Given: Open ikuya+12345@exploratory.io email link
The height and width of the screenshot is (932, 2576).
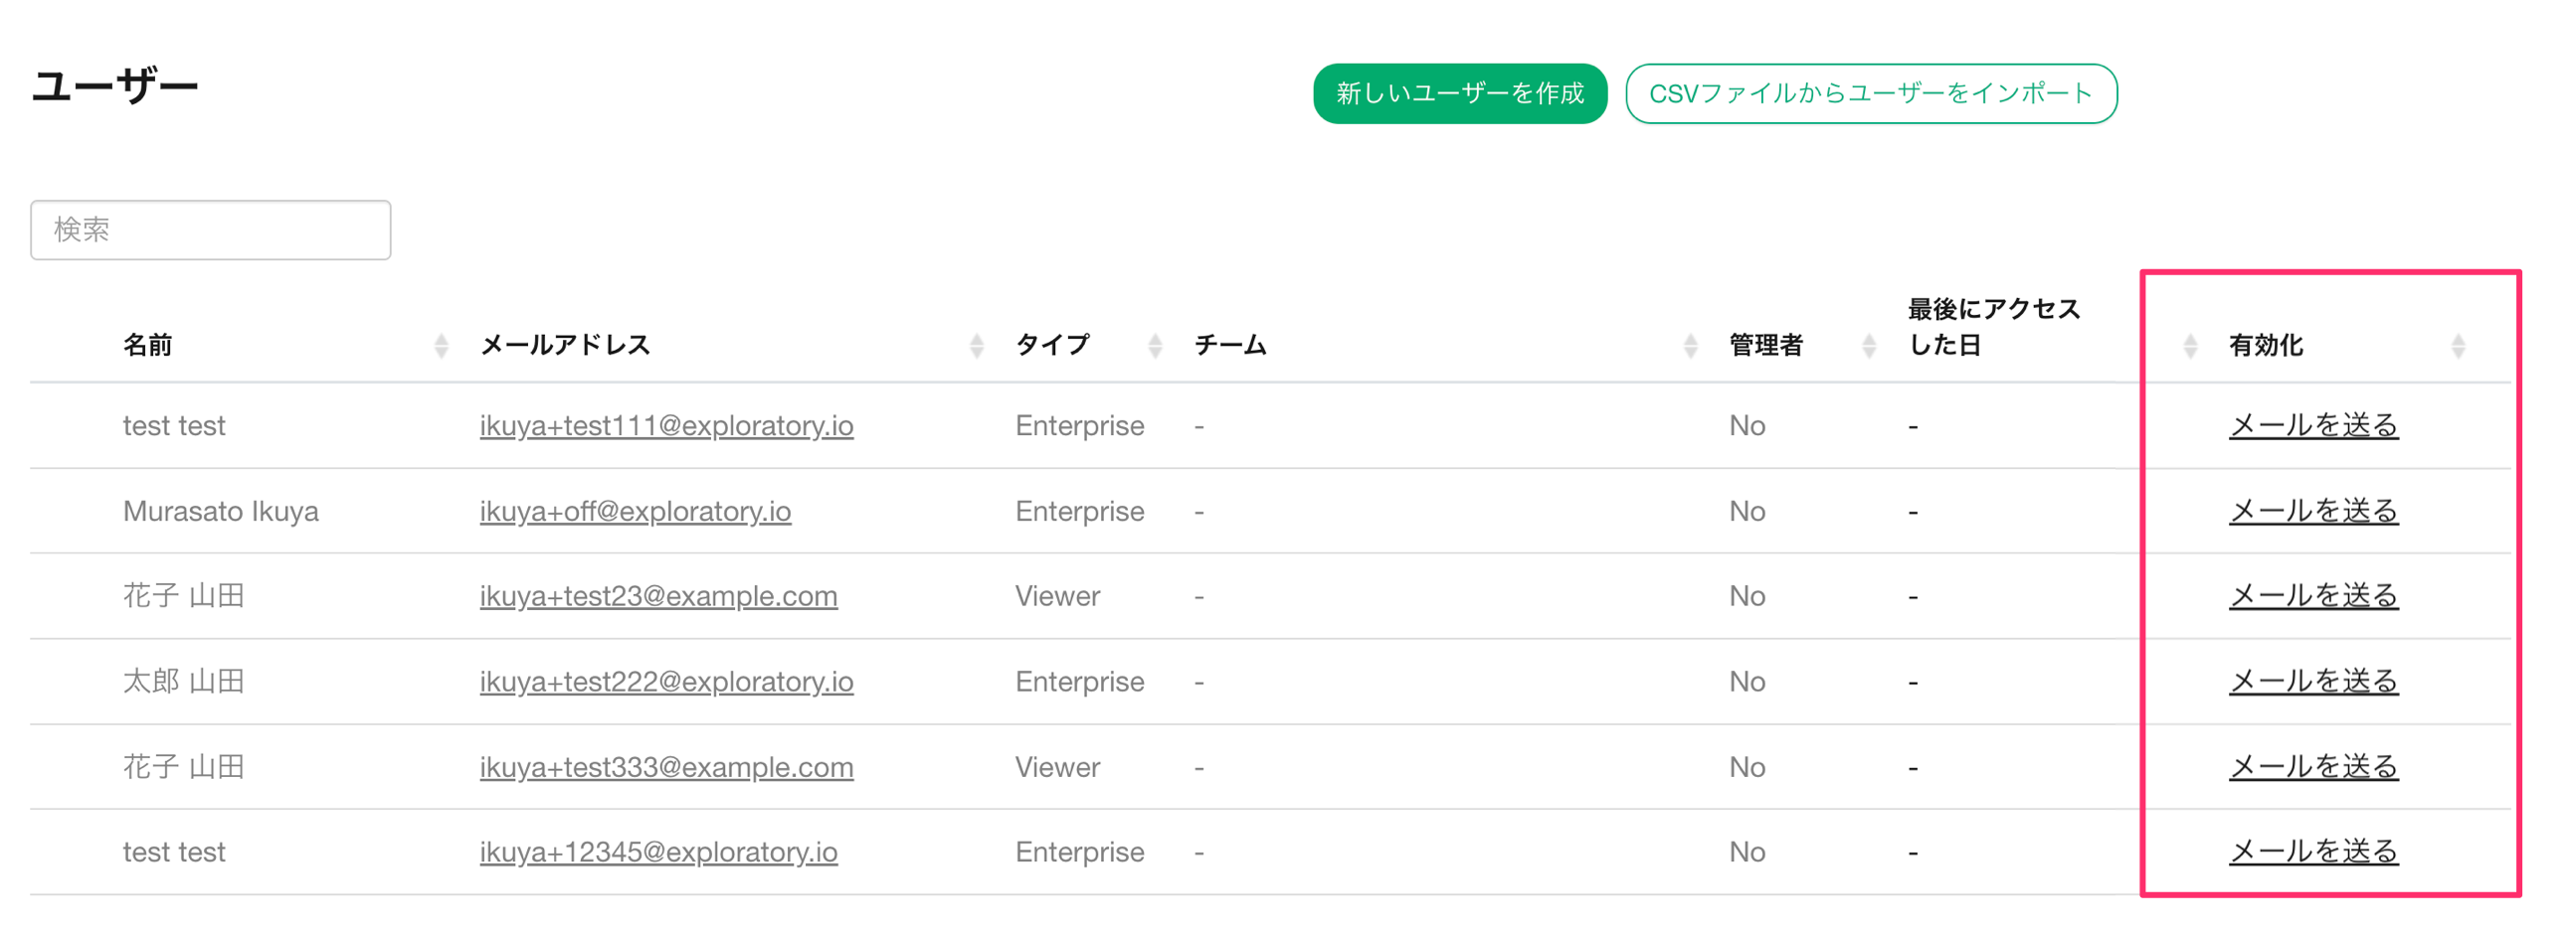Looking at the screenshot, I should (x=658, y=853).
